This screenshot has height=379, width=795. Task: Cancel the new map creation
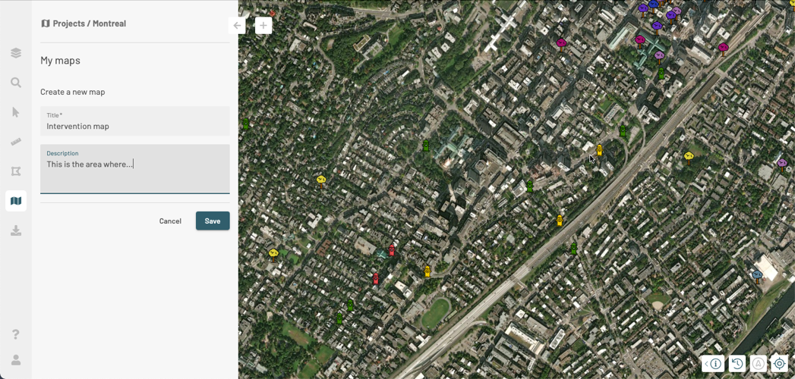(x=170, y=221)
